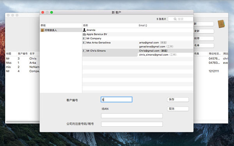
Task: Click the 删除 button in back window
Action: pos(204,38)
